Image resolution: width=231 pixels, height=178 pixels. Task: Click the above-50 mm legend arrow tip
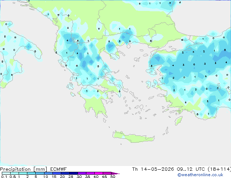(x=115, y=173)
